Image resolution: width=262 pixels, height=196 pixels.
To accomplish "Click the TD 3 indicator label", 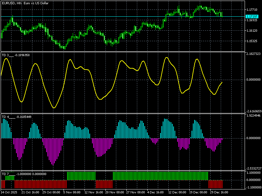I will (16, 55).
